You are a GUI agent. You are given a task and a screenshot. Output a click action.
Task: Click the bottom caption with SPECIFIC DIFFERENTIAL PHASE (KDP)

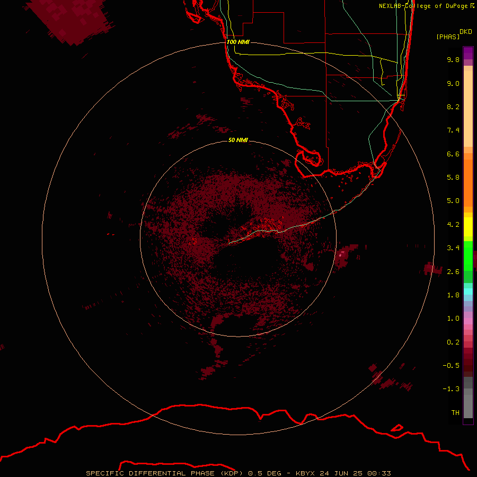point(238,473)
